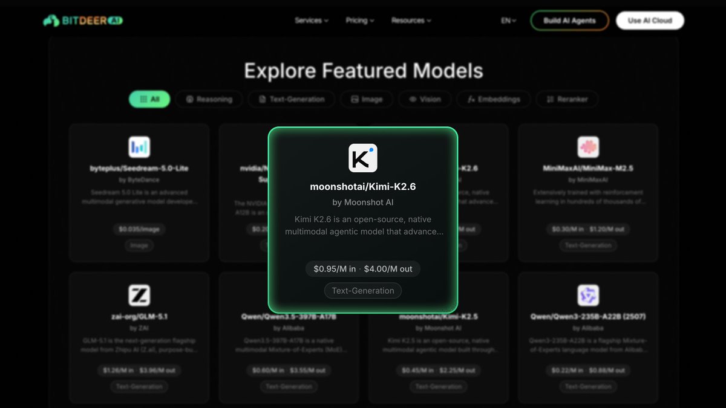This screenshot has width=726, height=408.
Task: Click the byteplus/Seedream-5.0-Lite model icon
Action: 139,147
